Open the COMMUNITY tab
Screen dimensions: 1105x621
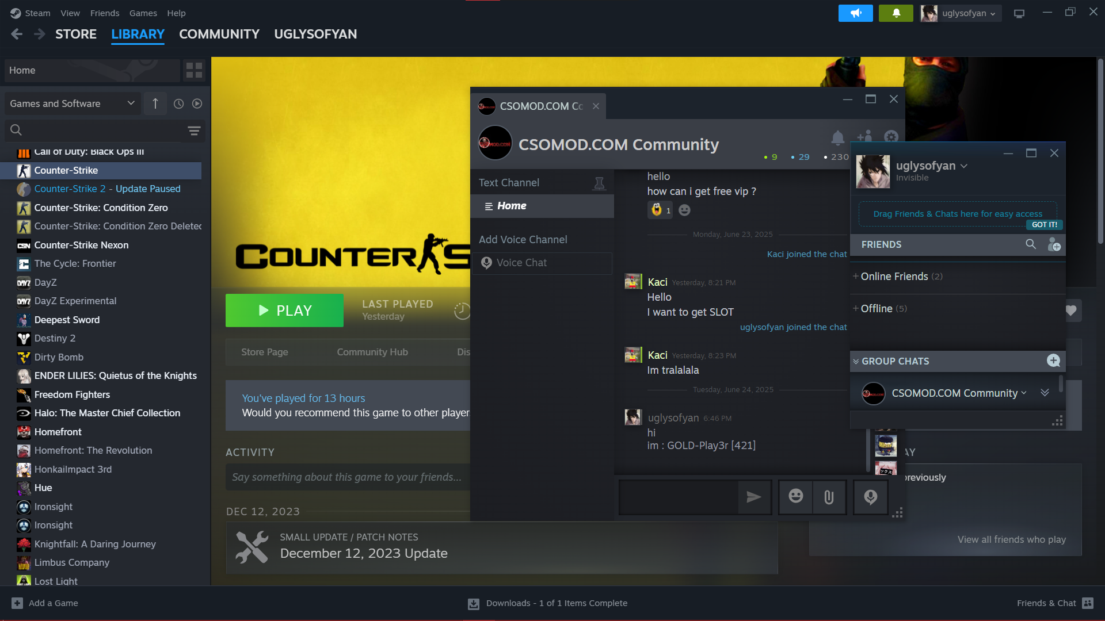[219, 34]
